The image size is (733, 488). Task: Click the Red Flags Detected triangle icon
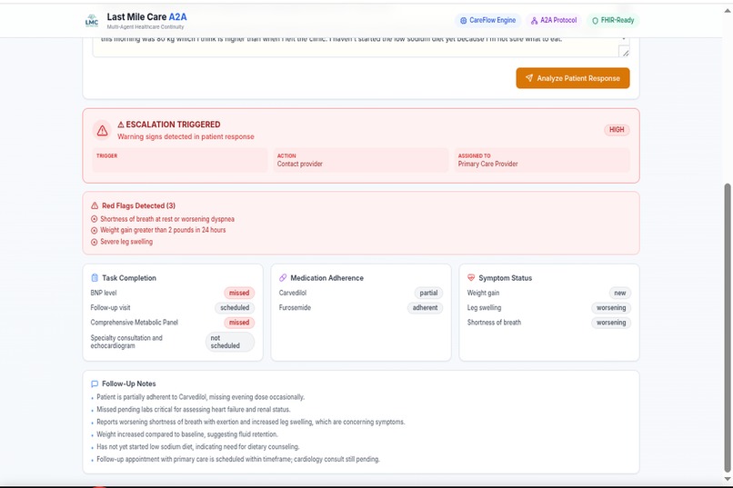95,205
